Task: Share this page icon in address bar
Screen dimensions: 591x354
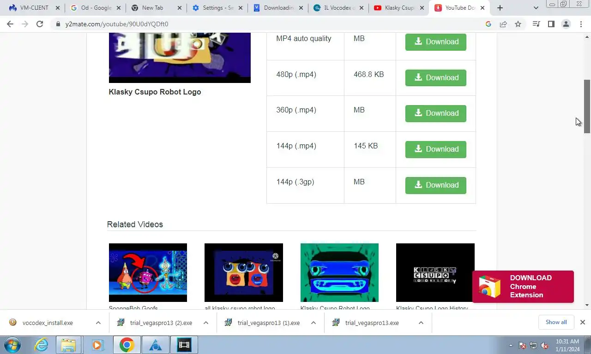Action: 503,24
